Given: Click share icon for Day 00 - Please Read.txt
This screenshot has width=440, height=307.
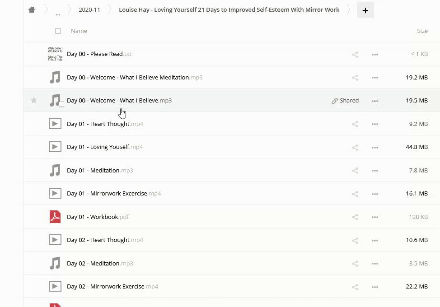Looking at the screenshot, I should [355, 55].
